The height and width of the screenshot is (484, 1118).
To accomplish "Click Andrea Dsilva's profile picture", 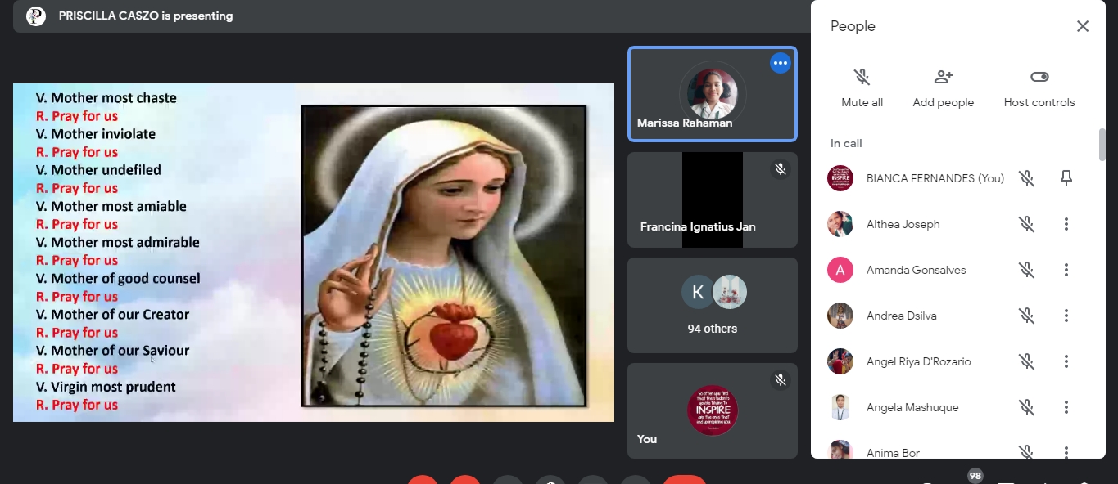I will [840, 316].
